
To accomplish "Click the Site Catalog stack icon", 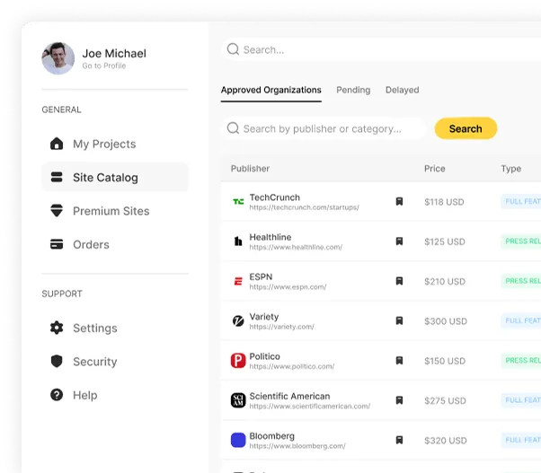I will coord(57,177).
